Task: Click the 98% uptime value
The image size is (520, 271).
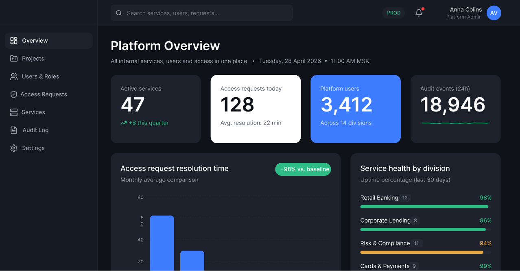Action: [x=485, y=198]
